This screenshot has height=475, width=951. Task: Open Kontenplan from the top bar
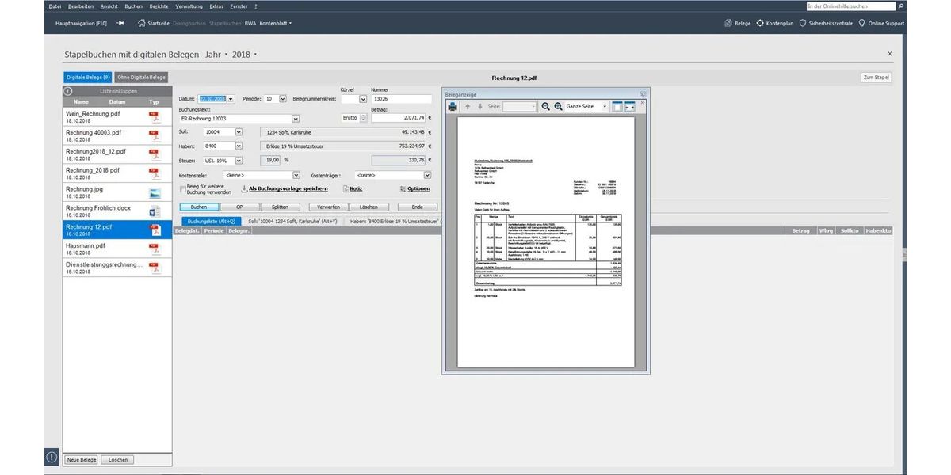tap(774, 23)
